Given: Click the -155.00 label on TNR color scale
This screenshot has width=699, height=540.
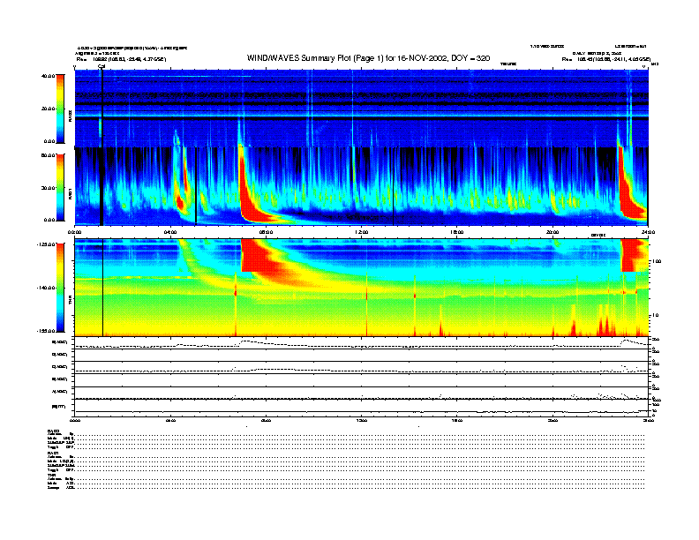Looking at the screenshot, I should click(45, 331).
